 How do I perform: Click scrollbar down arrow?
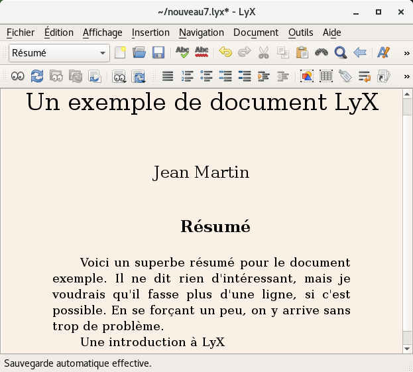[407, 349]
